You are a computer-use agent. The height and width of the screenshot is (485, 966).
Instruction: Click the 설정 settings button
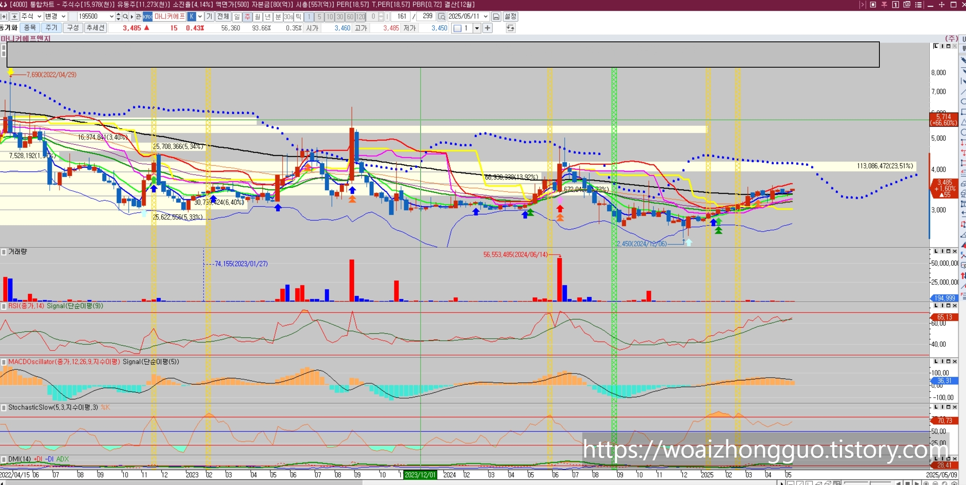pyautogui.click(x=510, y=16)
